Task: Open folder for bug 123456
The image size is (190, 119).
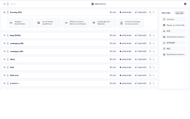Action: tap(126, 35)
